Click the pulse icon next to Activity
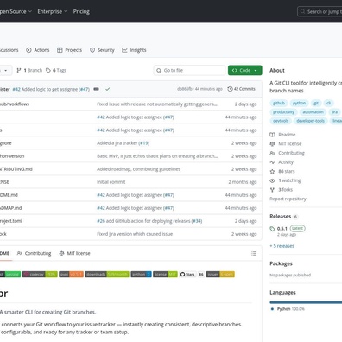Image resolution: width=342 pixels, height=342 pixels. tap(272, 162)
